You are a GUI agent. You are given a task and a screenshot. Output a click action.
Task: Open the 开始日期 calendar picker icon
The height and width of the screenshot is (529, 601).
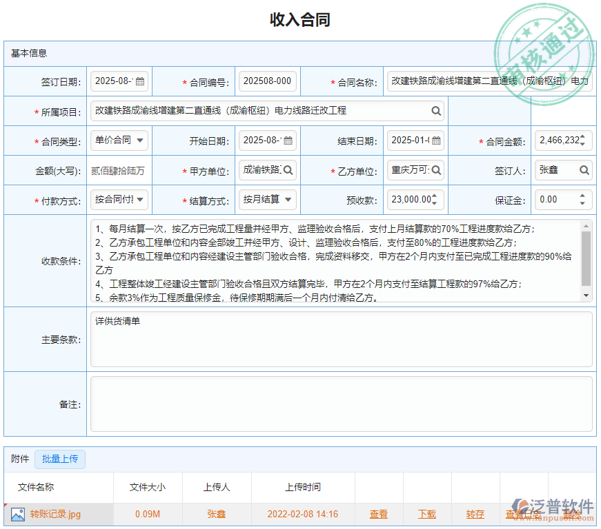click(286, 141)
